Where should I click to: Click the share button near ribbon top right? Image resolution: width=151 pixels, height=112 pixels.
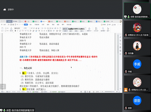click(113, 25)
